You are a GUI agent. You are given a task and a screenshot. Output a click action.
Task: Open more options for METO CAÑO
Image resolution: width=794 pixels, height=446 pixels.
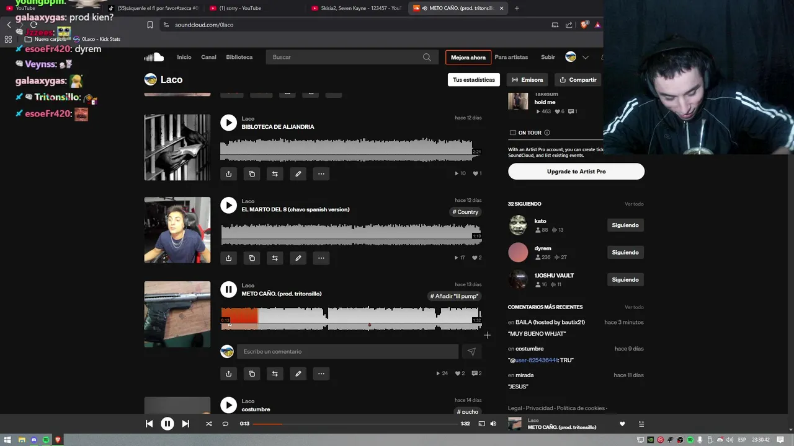(x=321, y=374)
